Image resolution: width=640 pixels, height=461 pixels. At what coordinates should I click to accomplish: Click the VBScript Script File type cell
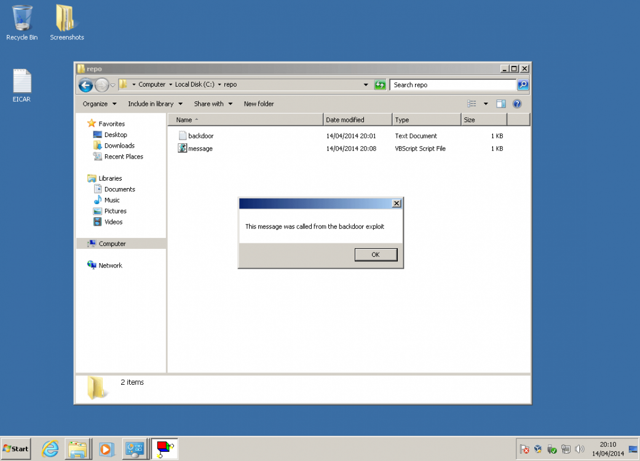tap(420, 149)
